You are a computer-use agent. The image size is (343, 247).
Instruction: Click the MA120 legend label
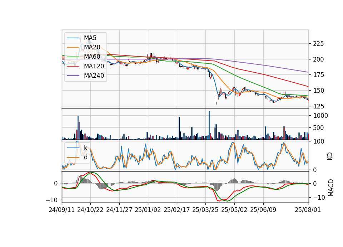click(94, 66)
